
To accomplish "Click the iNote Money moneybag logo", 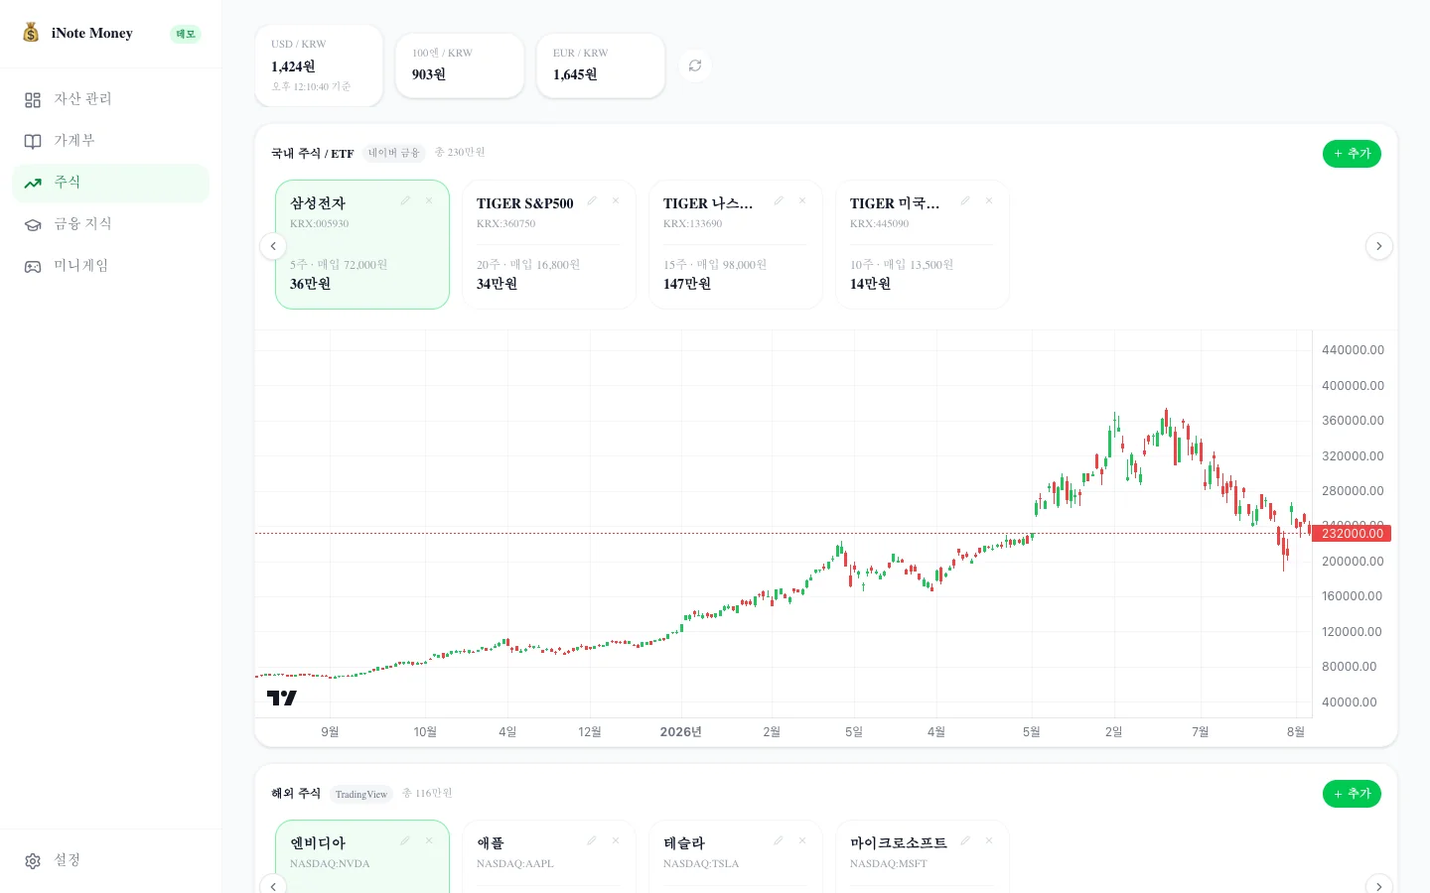I will click(31, 33).
